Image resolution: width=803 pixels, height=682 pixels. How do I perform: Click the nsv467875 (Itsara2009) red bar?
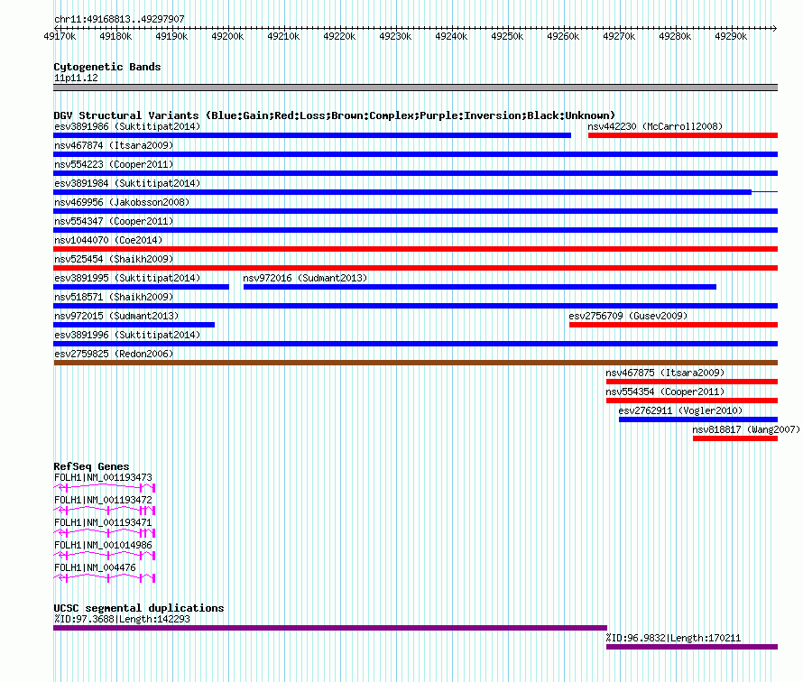(692, 382)
